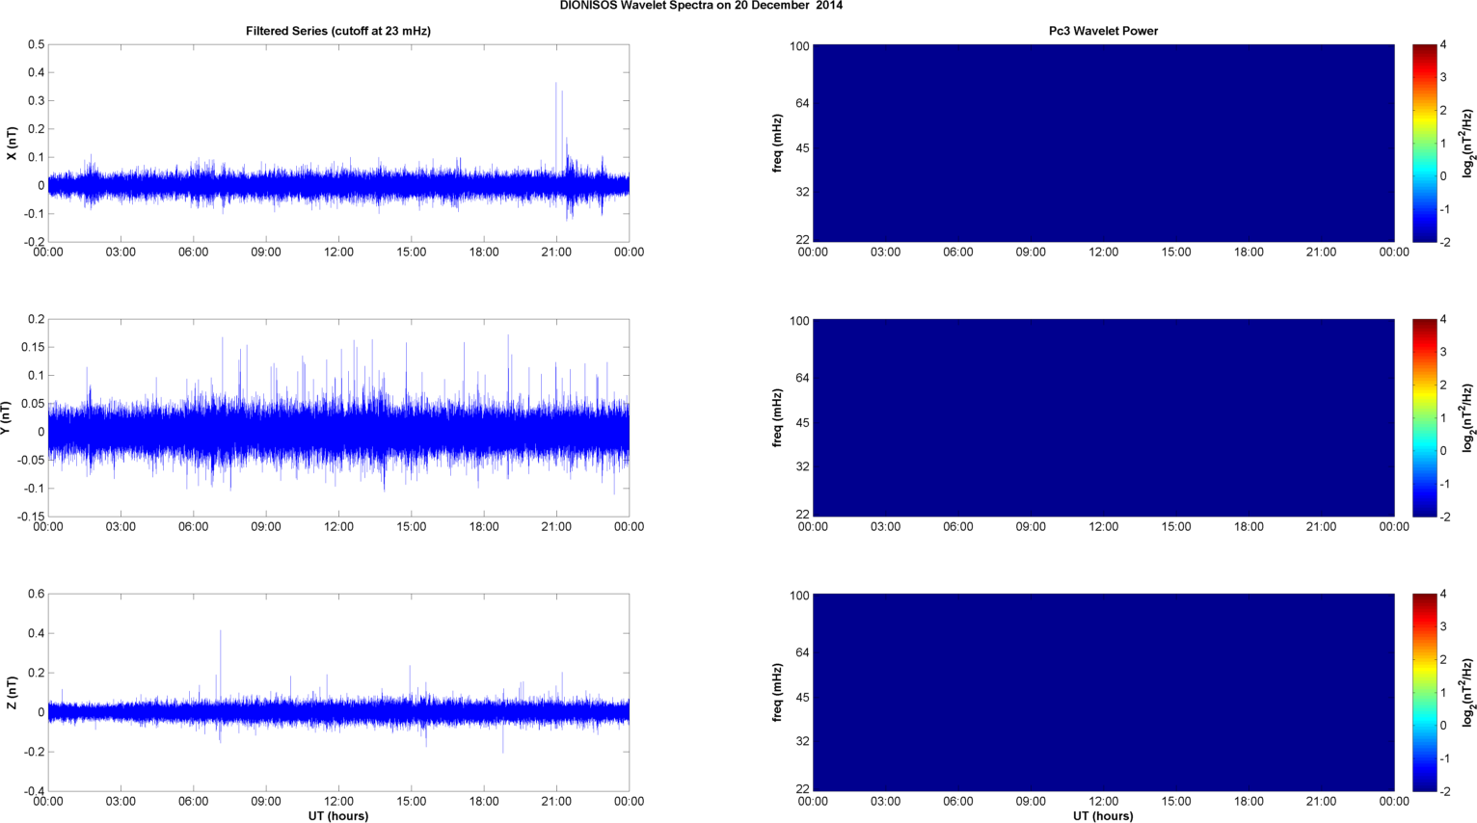
Task: Click the colorbar beside the Y wavelet power panel
Action: [1425, 417]
